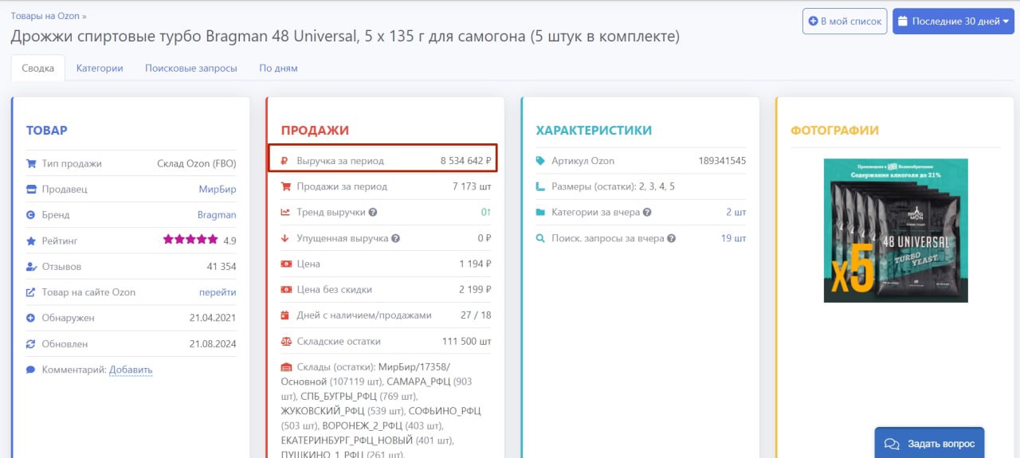Switch to the 'Сводка' tab

(38, 68)
